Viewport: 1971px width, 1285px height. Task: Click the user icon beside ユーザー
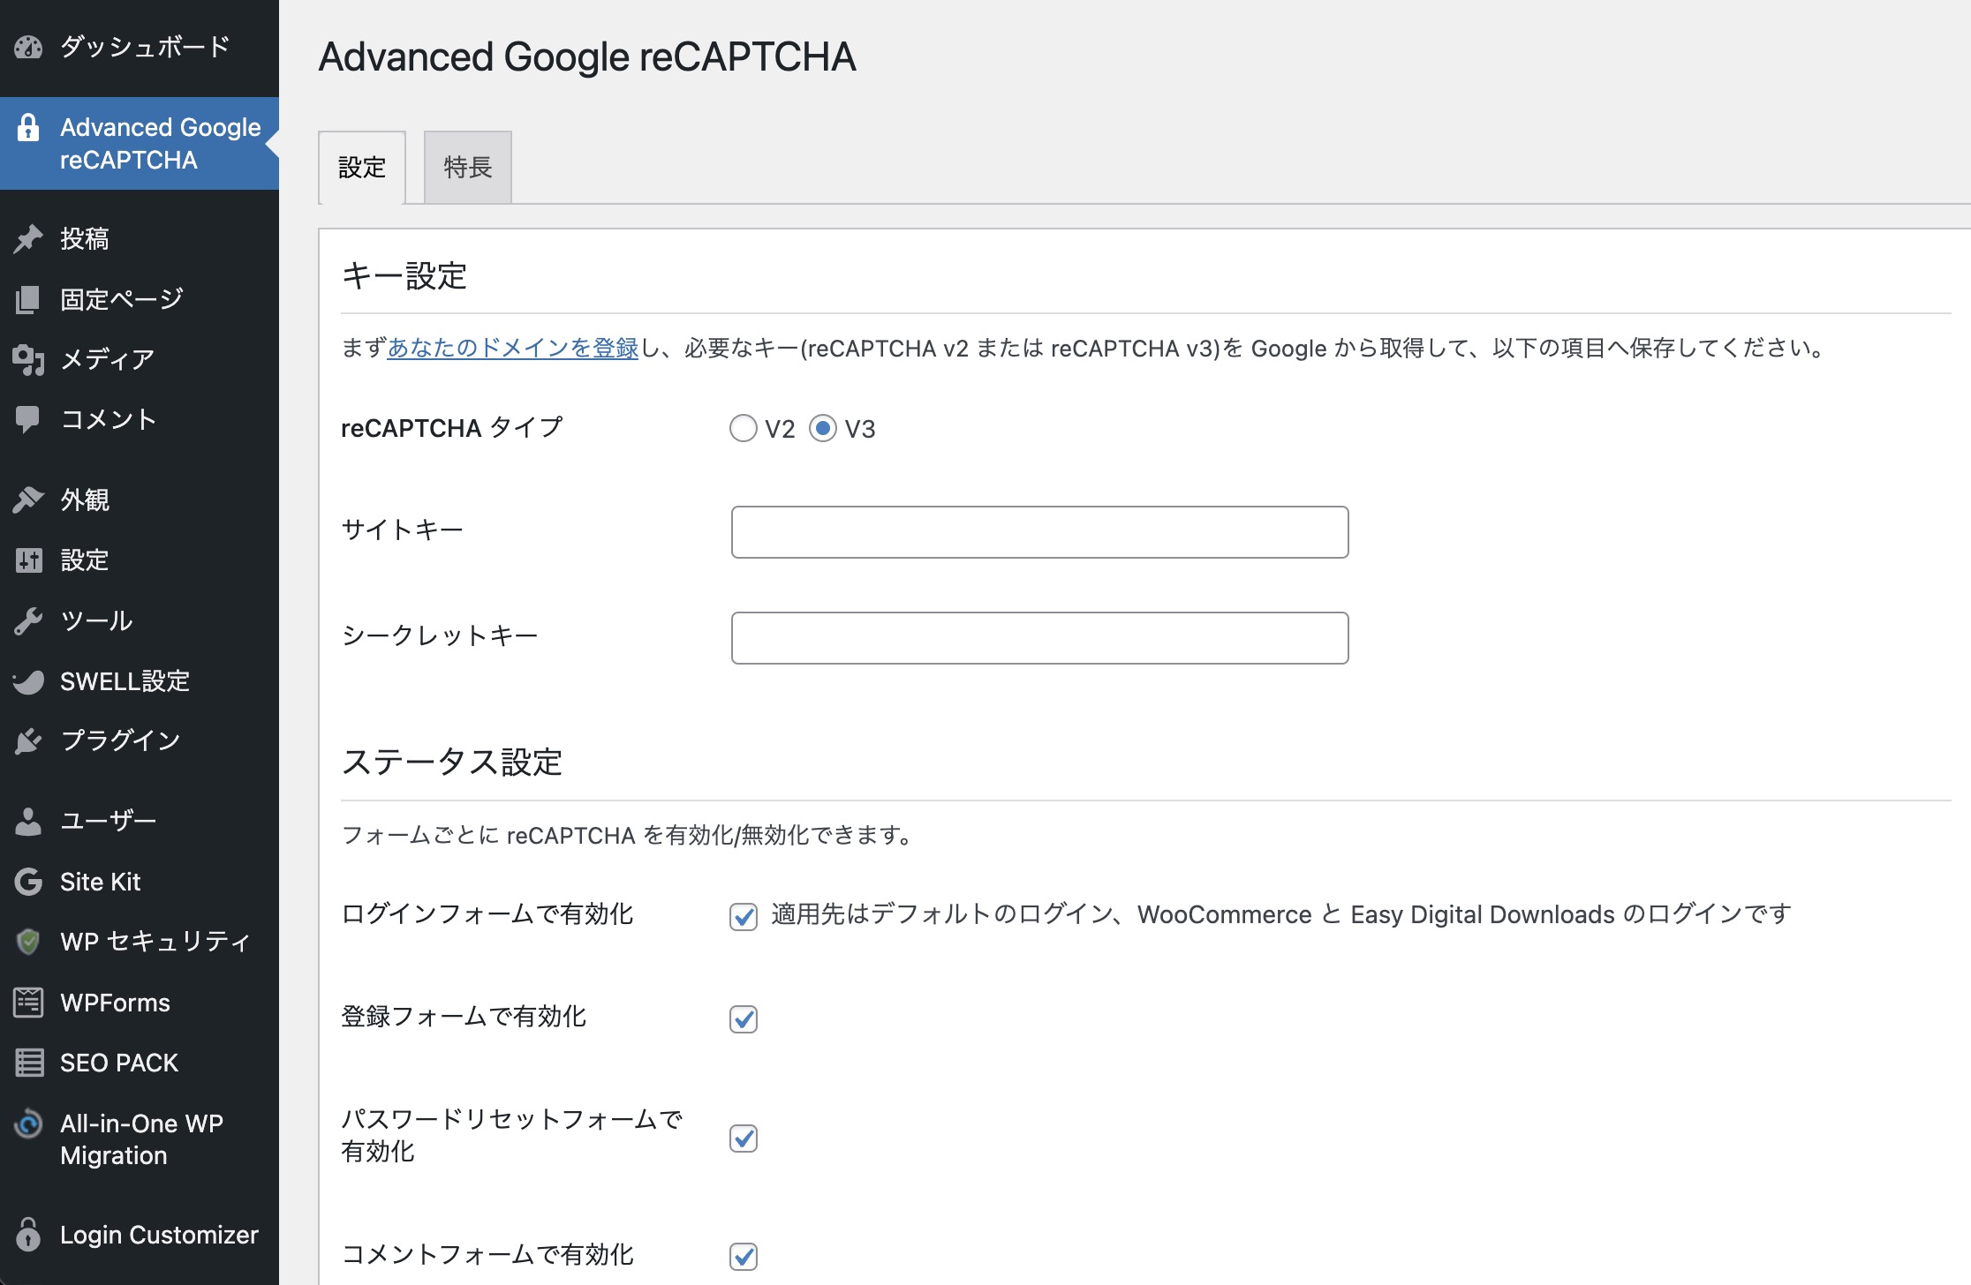[x=28, y=821]
